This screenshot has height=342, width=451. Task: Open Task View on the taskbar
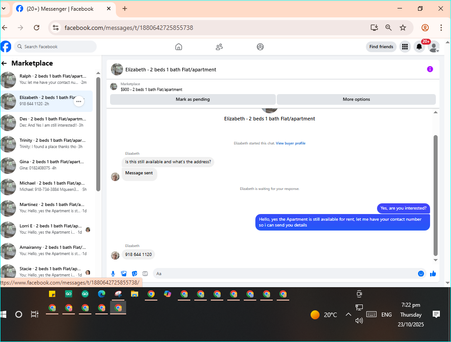[34, 314]
